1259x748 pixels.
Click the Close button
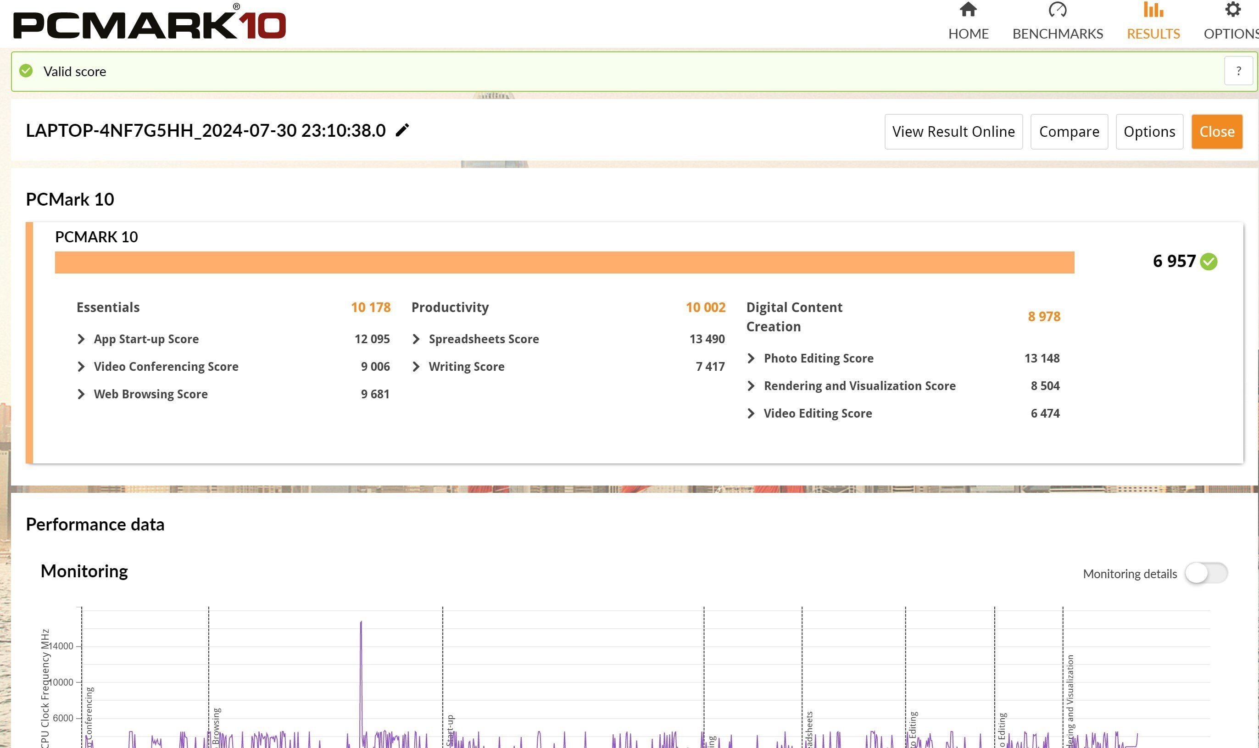point(1217,132)
